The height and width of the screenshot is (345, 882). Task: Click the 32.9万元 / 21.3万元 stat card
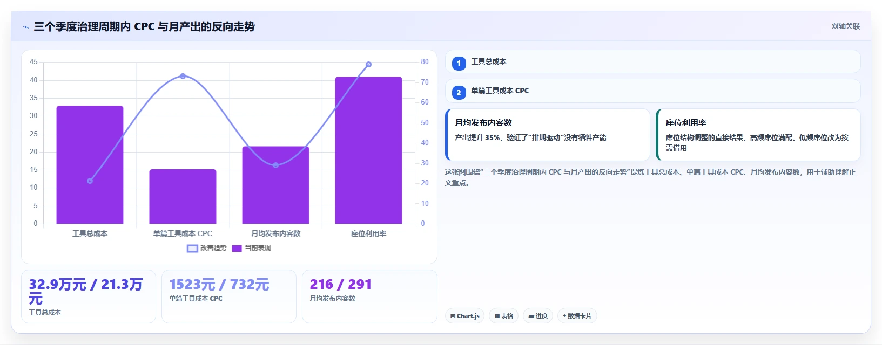coord(89,296)
